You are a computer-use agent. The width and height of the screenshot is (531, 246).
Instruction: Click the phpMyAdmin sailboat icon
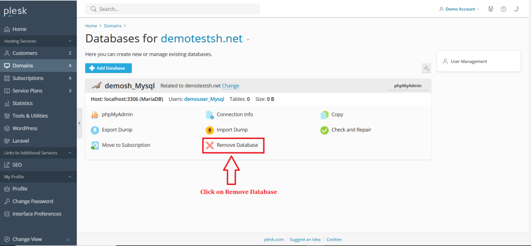[95, 115]
